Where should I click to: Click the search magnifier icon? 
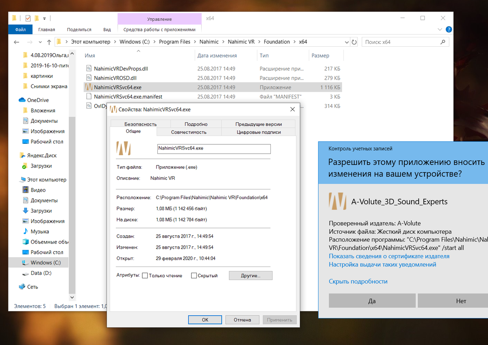pos(443,42)
